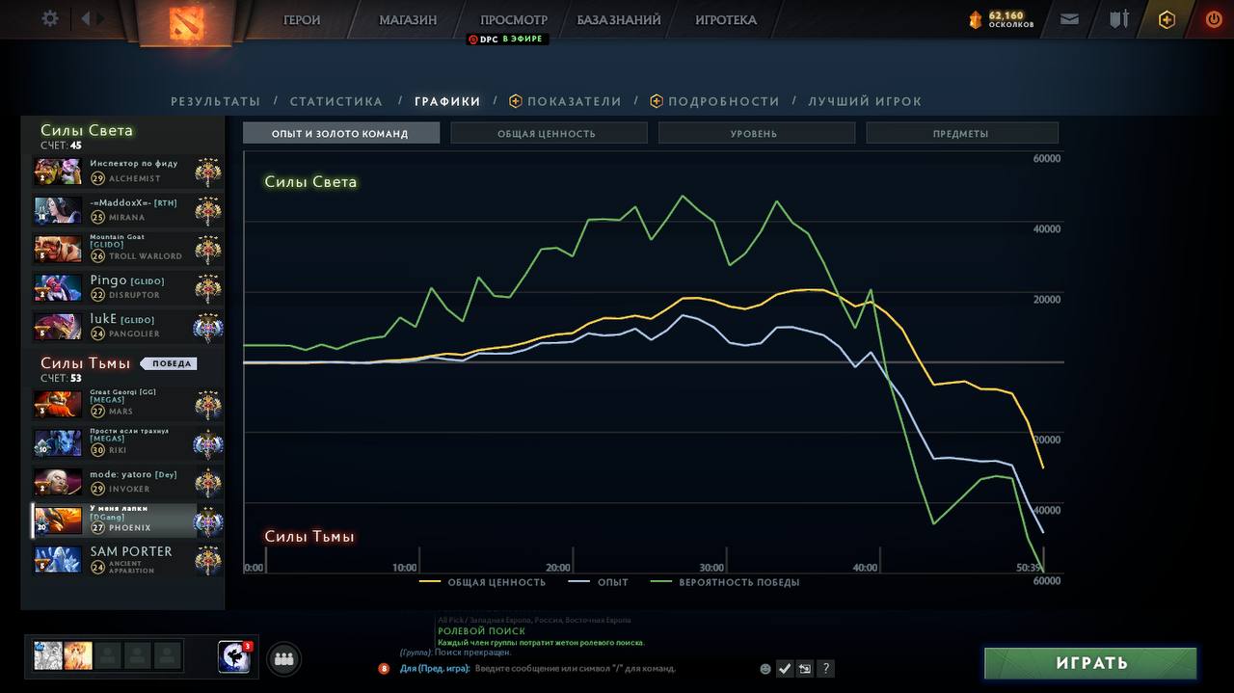Open the Показатели tab
The height and width of the screenshot is (693, 1234).
click(566, 101)
